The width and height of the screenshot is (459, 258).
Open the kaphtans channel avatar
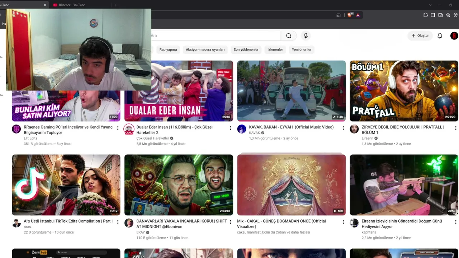(x=354, y=223)
